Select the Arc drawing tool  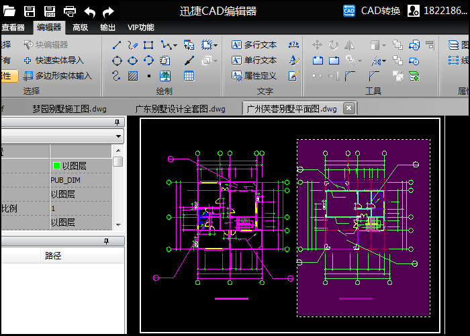click(148, 61)
